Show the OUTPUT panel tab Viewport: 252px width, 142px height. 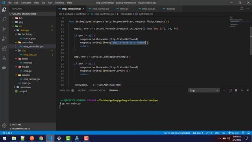click(82, 90)
